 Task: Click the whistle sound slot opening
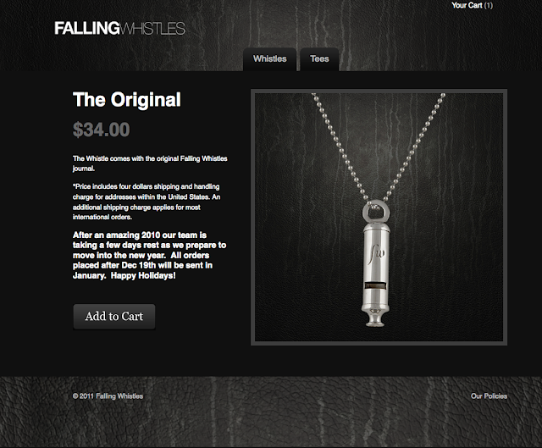(376, 285)
